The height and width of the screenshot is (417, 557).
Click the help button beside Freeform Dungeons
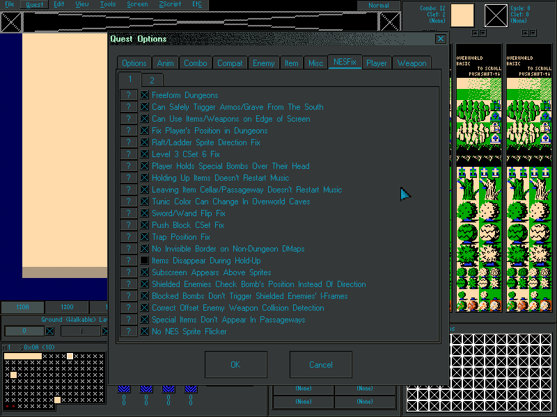128,95
